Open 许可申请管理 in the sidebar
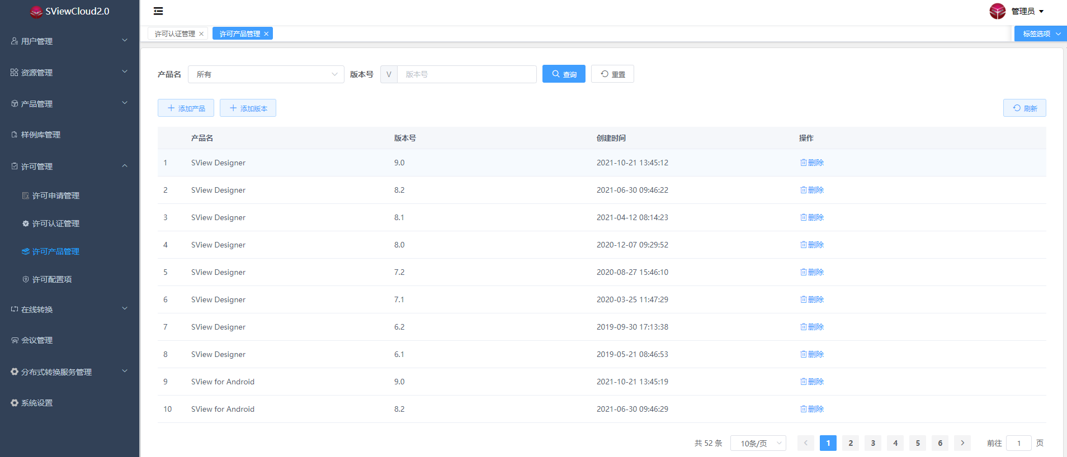 point(56,196)
